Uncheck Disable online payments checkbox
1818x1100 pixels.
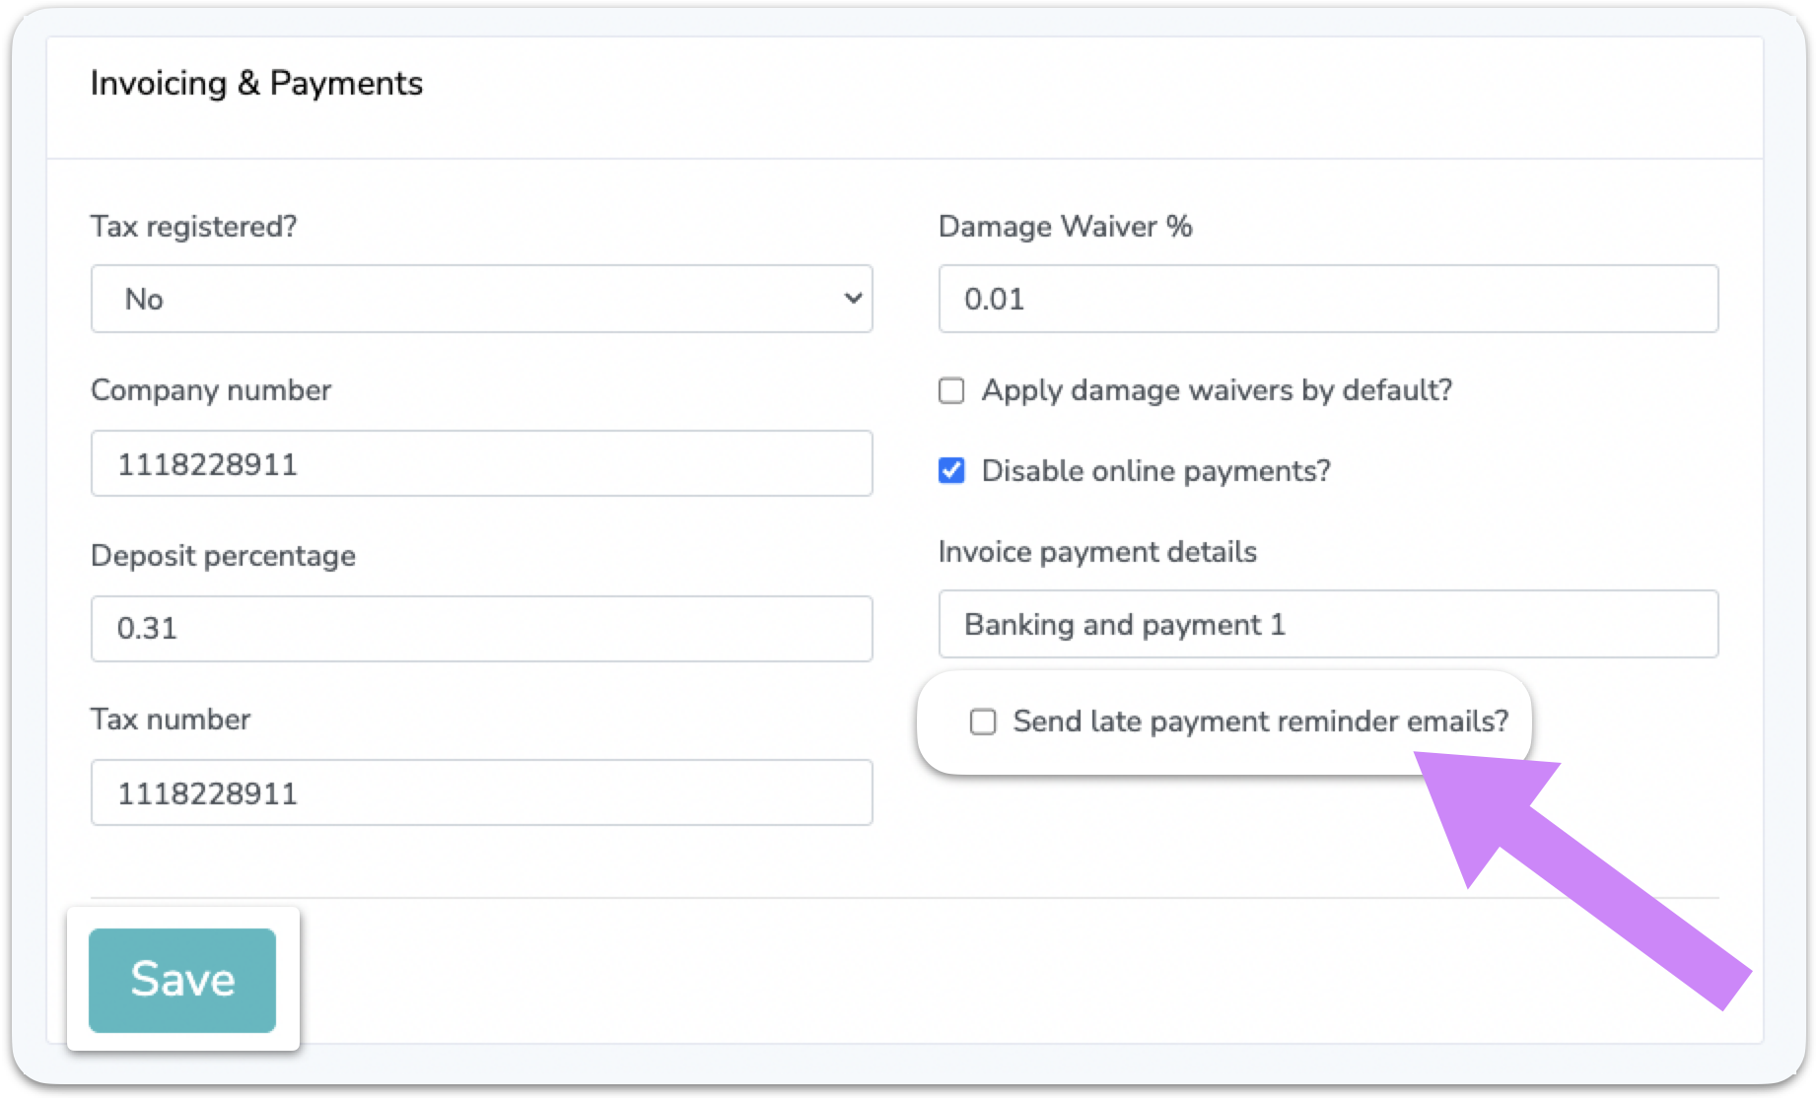click(x=951, y=471)
